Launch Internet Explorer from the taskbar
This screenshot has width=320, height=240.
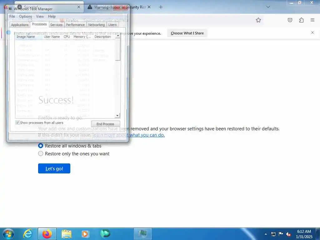28,234
